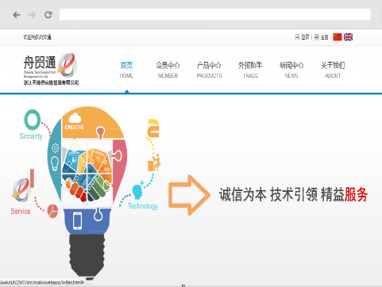382x287 pixels.
Task: Open 外贸助手 TRADE nav item
Action: (250, 70)
